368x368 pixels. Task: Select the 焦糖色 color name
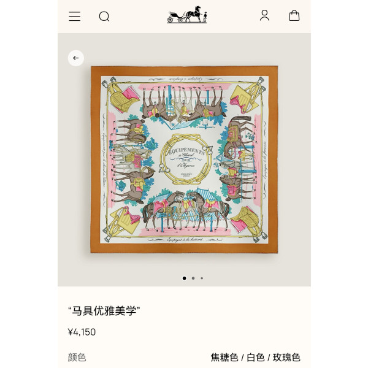pos(224,358)
